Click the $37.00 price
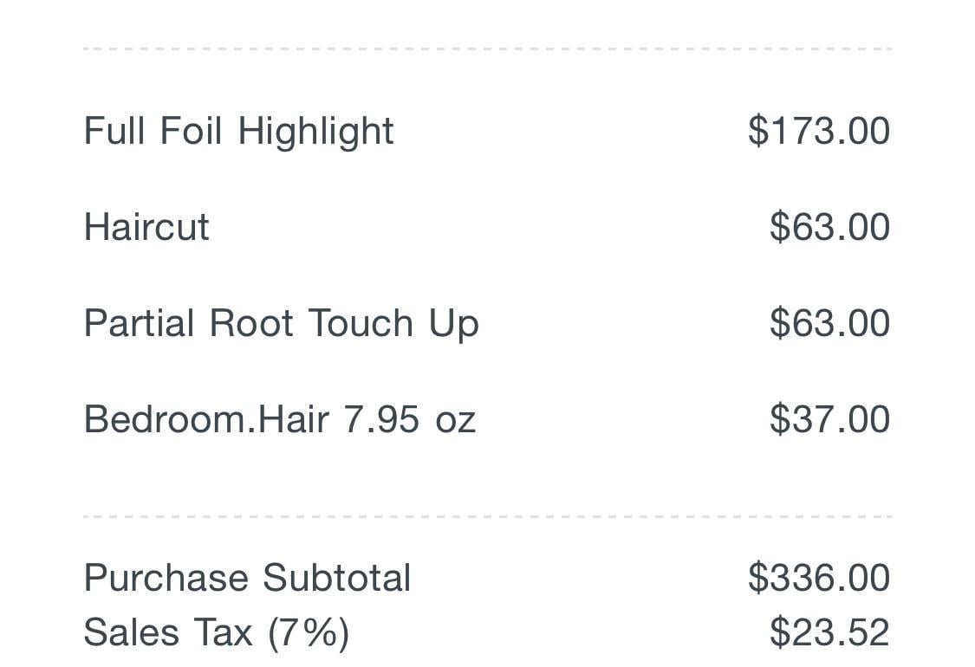Viewport: 975px width, 667px height. point(830,419)
